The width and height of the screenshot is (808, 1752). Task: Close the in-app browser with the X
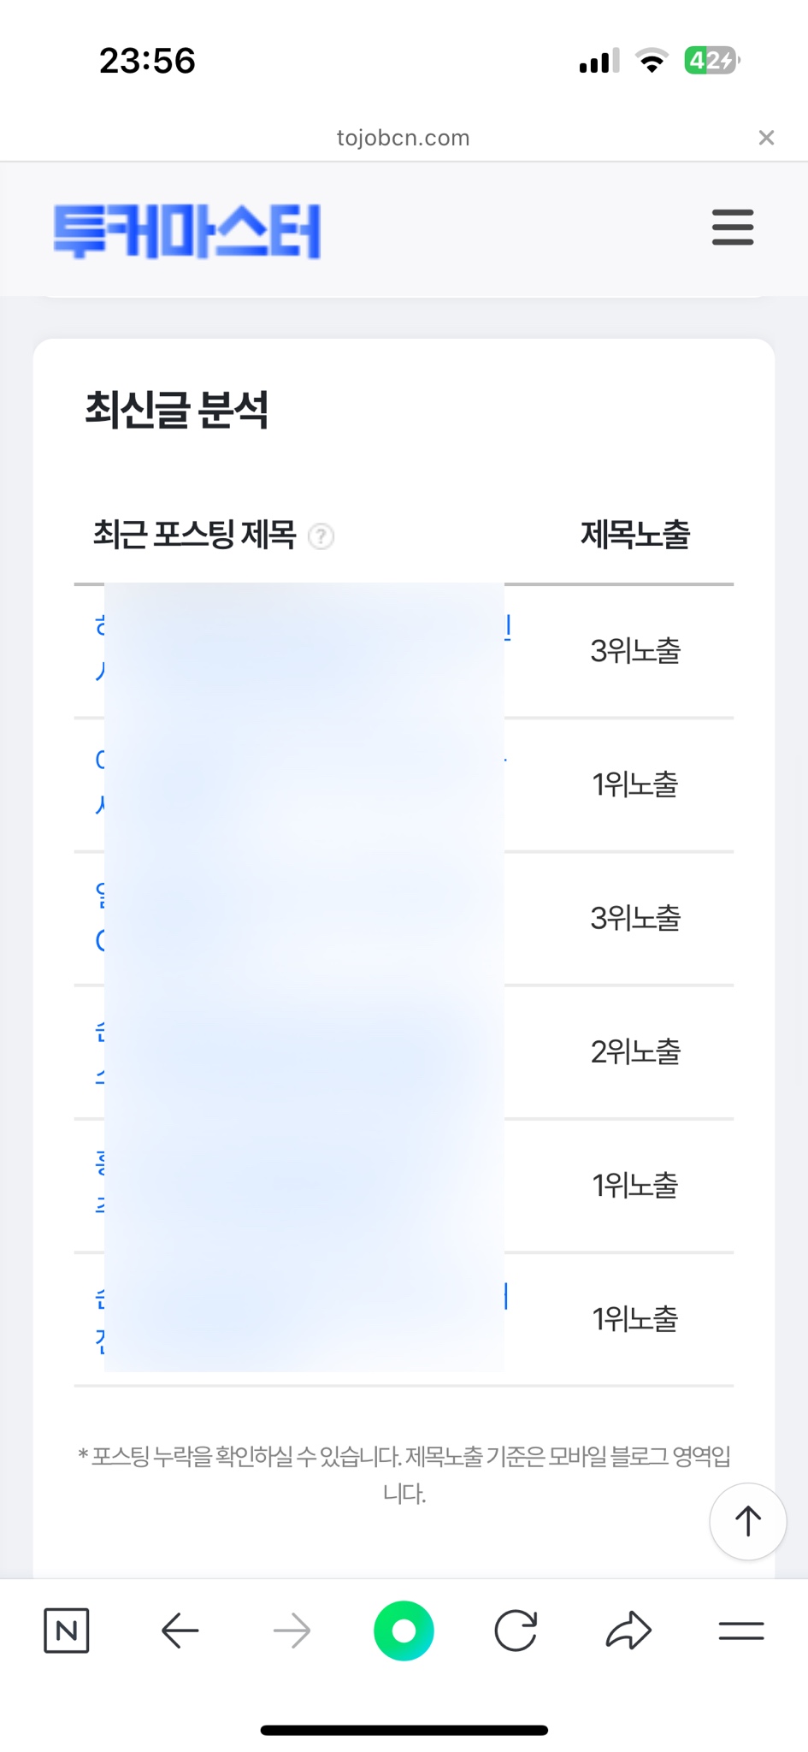coord(766,138)
